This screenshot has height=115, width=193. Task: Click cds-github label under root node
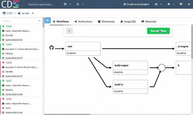tap(71, 53)
